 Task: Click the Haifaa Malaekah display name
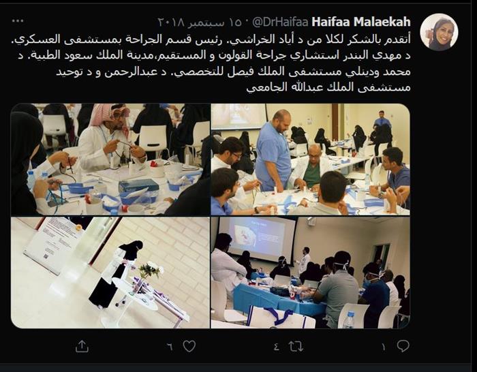[361, 22]
